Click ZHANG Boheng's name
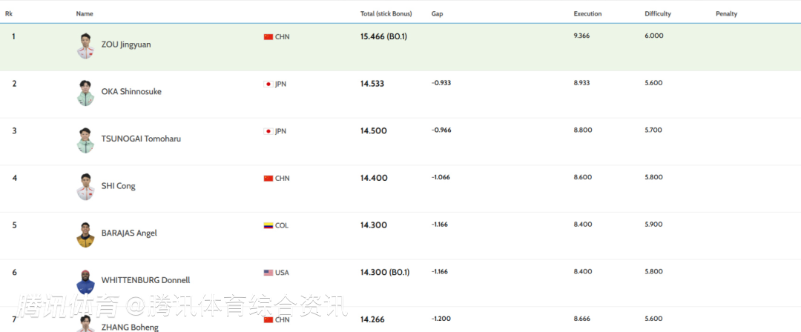Image resolution: width=801 pixels, height=332 pixels. 130,327
